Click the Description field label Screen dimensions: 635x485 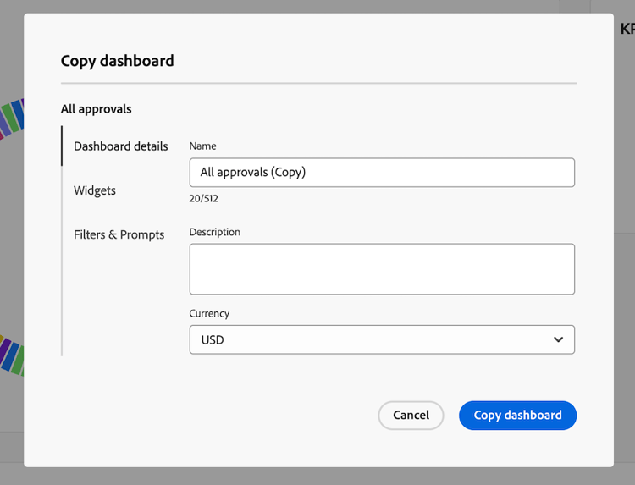point(215,232)
